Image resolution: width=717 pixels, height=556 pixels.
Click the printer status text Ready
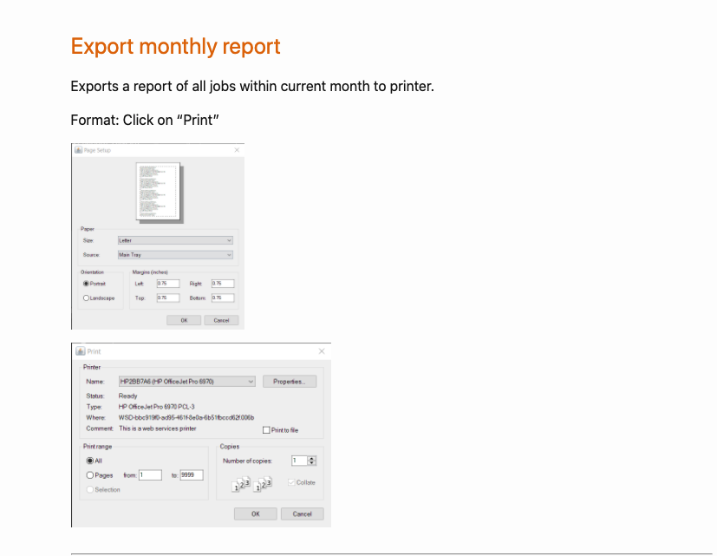click(x=127, y=396)
